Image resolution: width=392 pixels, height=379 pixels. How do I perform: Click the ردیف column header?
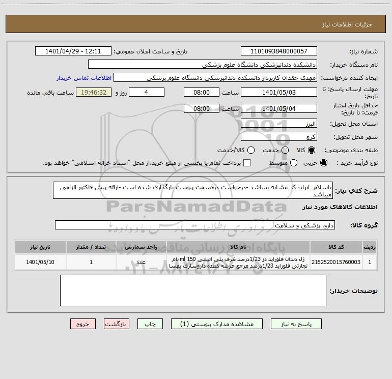[370, 247]
